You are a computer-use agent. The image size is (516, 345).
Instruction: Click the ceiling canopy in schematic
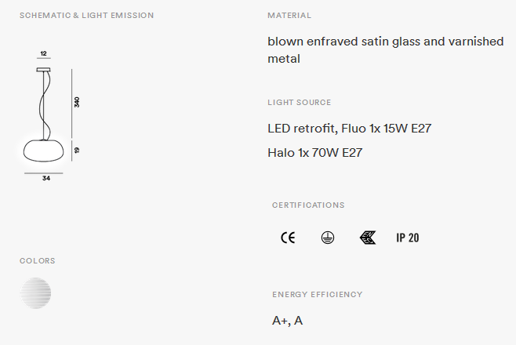44,70
